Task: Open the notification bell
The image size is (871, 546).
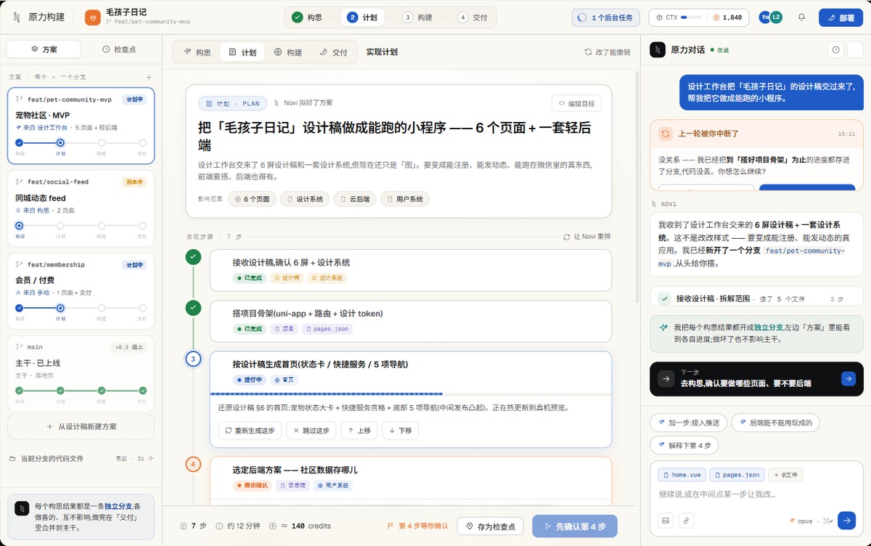Action: [x=801, y=17]
